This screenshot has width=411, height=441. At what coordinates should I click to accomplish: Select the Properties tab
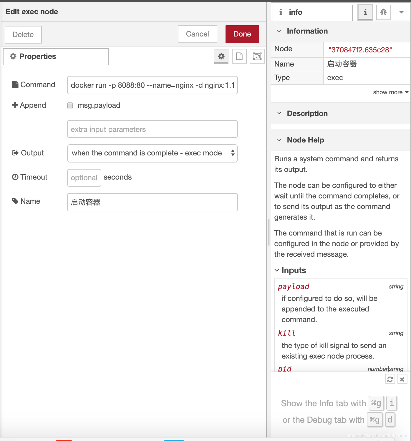tap(56, 57)
